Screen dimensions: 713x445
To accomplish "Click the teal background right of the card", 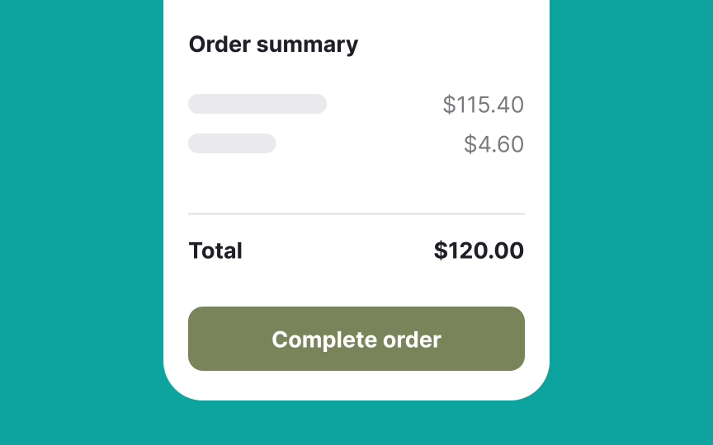I will [x=631, y=222].
